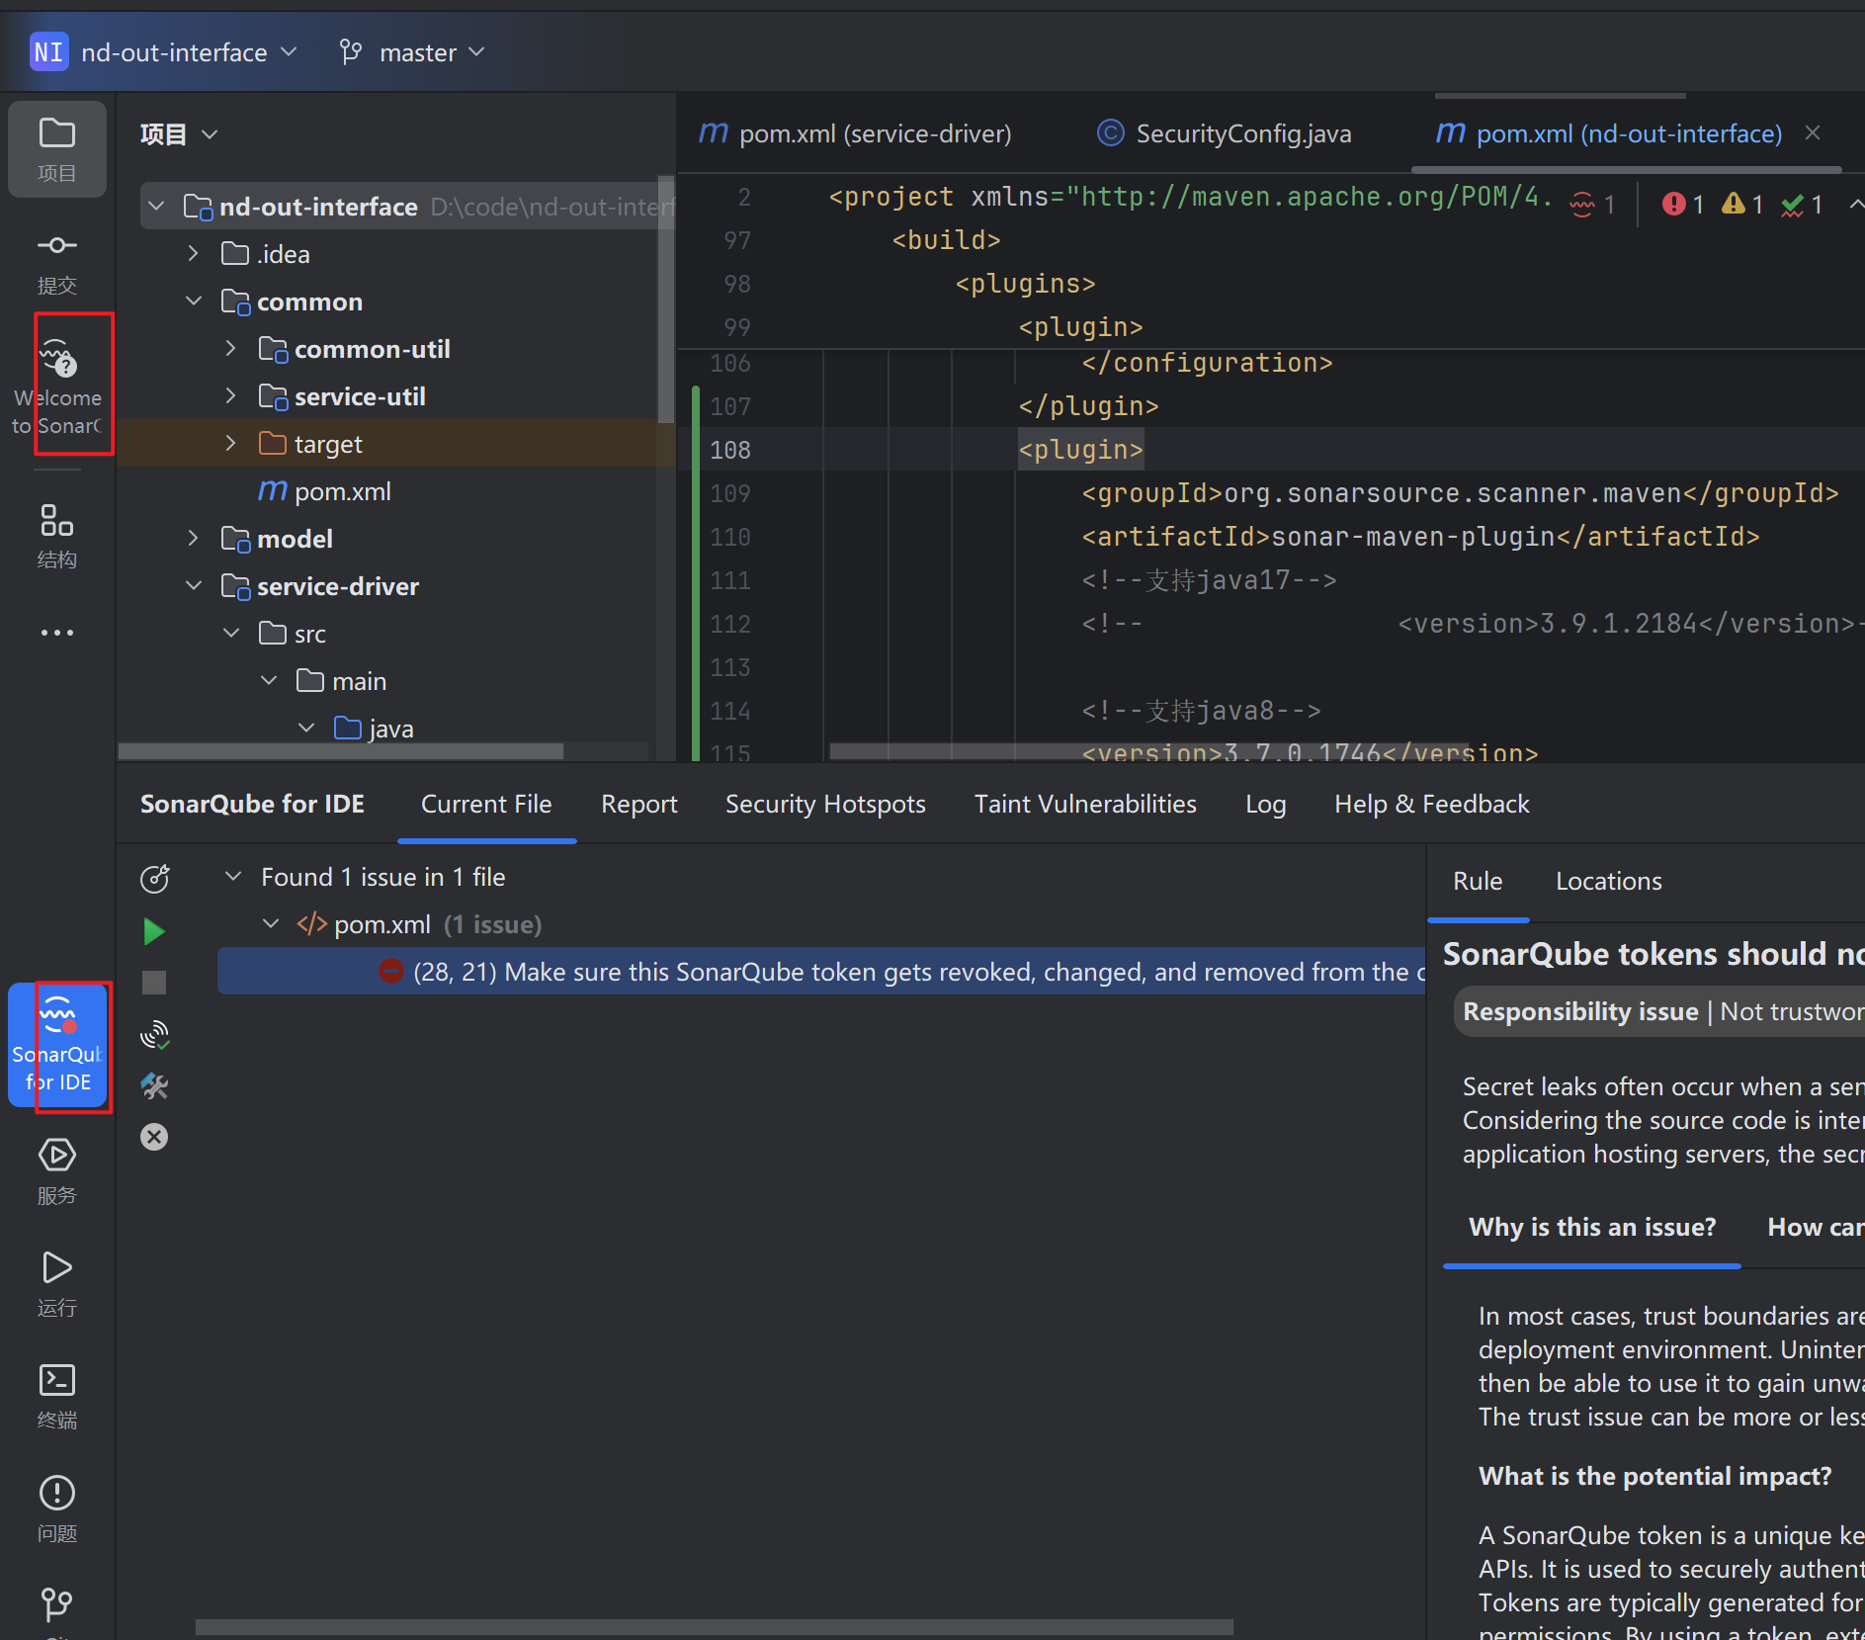The image size is (1865, 1640).
Task: Open the Locations panel tab
Action: coord(1608,880)
